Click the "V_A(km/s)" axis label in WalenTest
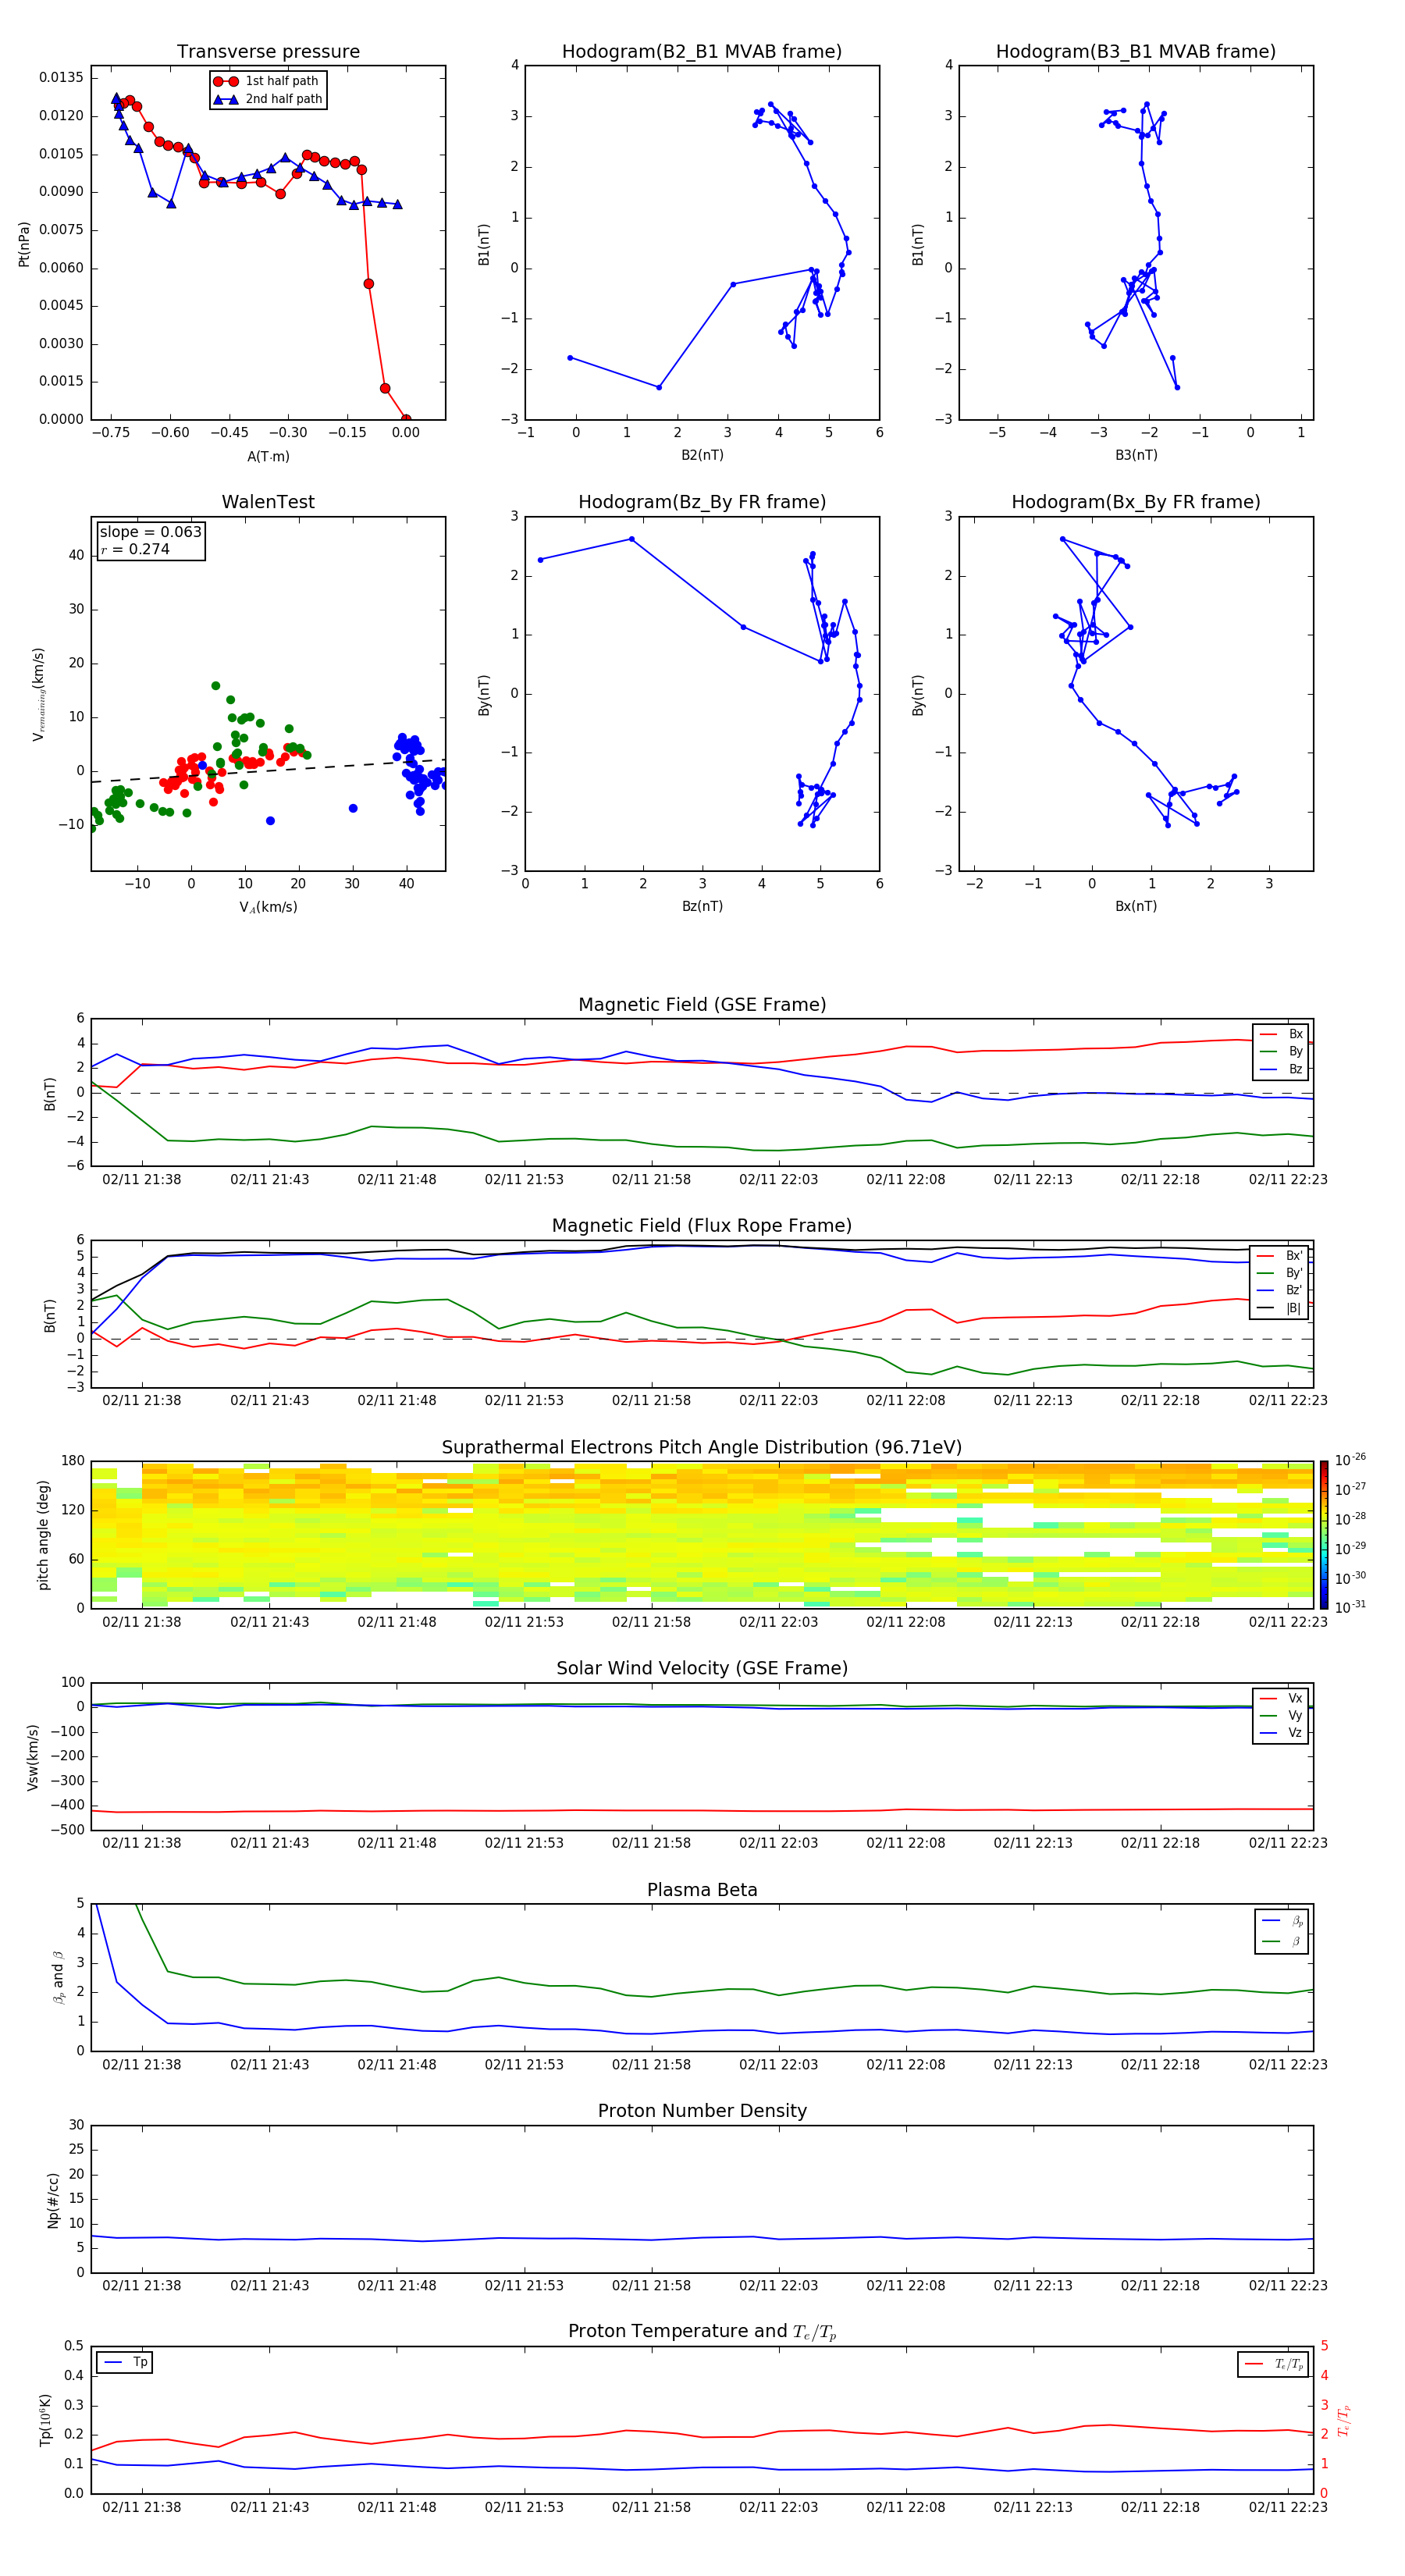 (x=268, y=907)
